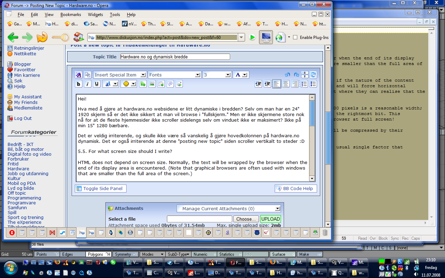Click the green UPLOAD button
445x278 pixels.
point(270,219)
